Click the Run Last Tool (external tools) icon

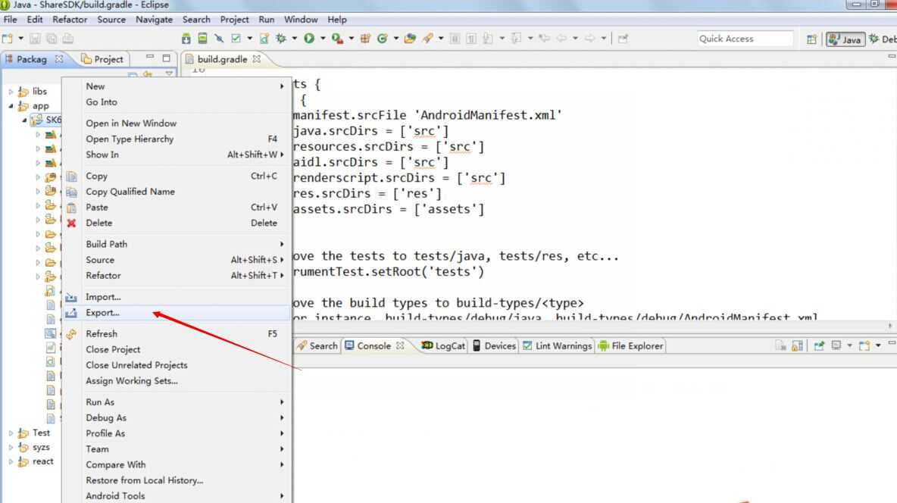click(x=338, y=39)
